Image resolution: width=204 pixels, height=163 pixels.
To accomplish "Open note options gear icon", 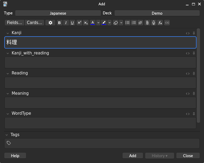I will click(50, 23).
